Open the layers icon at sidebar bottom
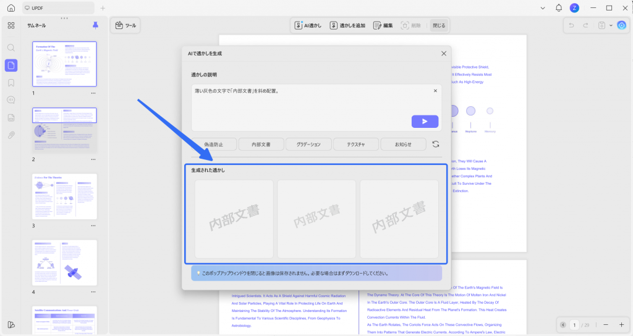The height and width of the screenshot is (336, 633). 11,325
